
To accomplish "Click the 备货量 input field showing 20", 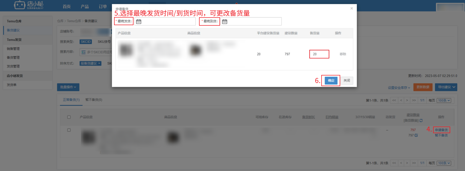I will pos(319,54).
